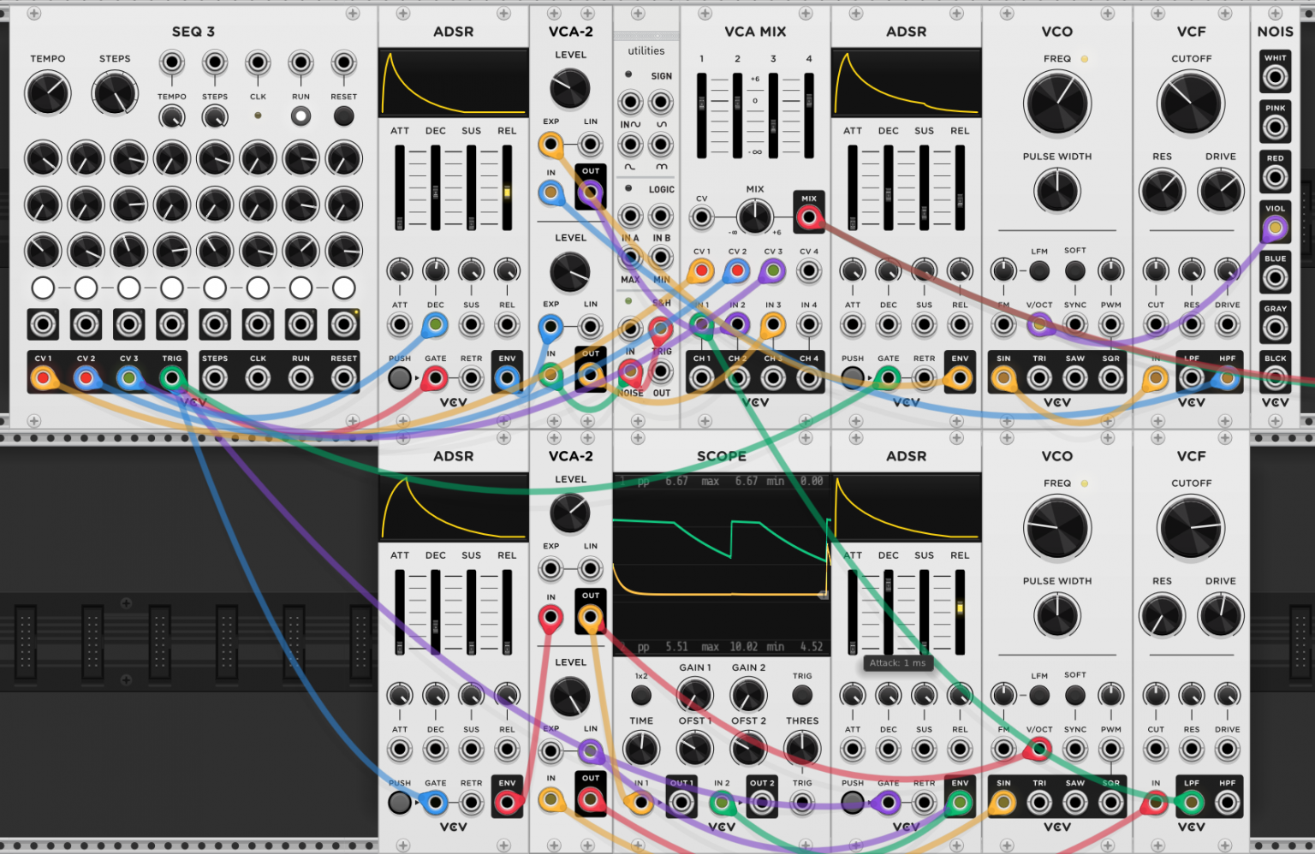
Task: Click the top-row VCO PULSE WIDTH knob
Action: (x=1057, y=190)
